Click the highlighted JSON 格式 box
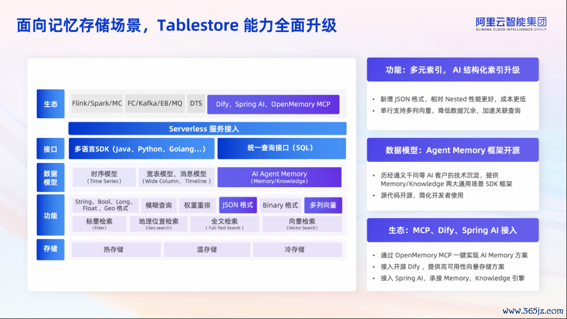 [x=238, y=205]
